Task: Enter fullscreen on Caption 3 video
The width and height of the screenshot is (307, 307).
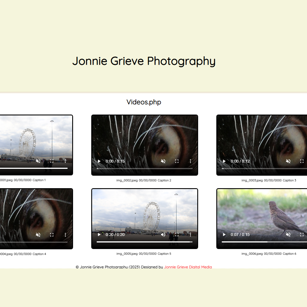Action: click(x=302, y=161)
